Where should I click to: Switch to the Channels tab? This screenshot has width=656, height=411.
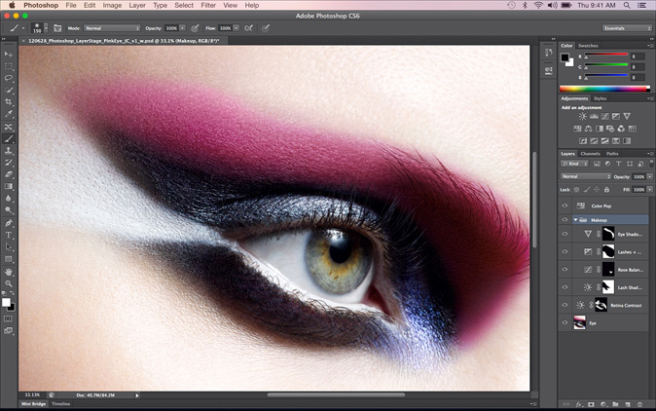click(x=591, y=153)
